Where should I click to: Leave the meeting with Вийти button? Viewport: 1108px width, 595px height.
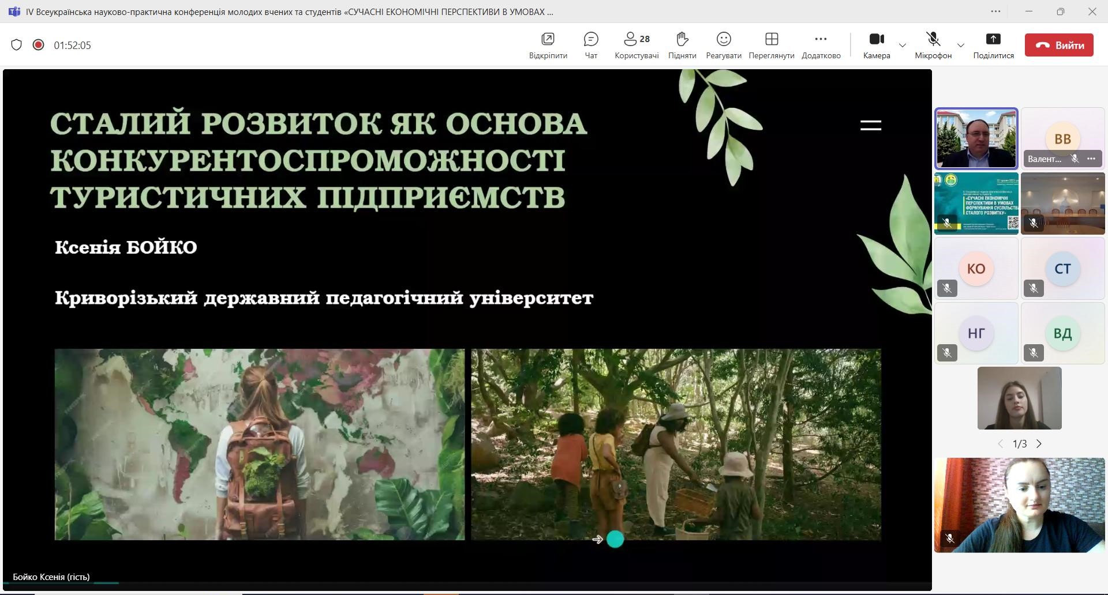pos(1059,45)
